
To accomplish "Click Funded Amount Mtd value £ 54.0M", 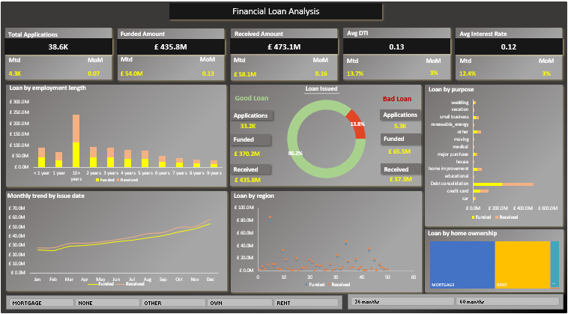I will [x=132, y=73].
